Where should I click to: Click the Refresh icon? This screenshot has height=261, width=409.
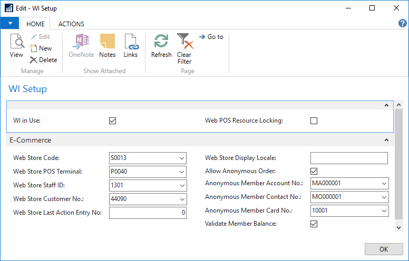pos(161,46)
